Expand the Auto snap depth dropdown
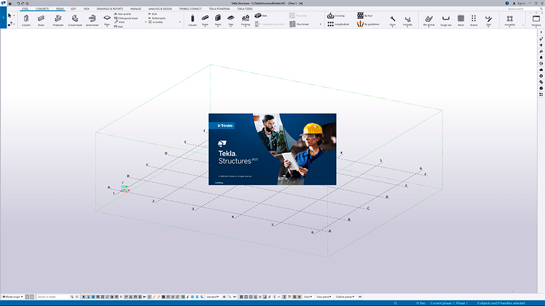Image resolution: width=545 pixels, height=306 pixels. [308, 297]
